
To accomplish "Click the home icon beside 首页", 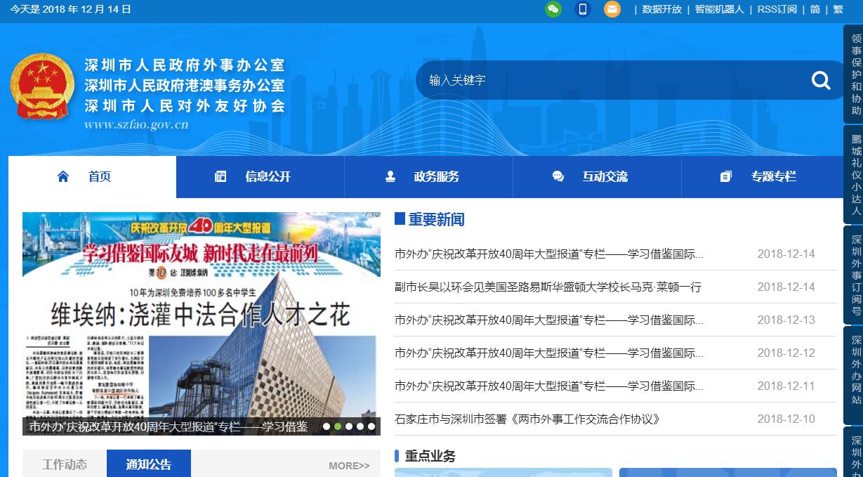I will (x=63, y=176).
